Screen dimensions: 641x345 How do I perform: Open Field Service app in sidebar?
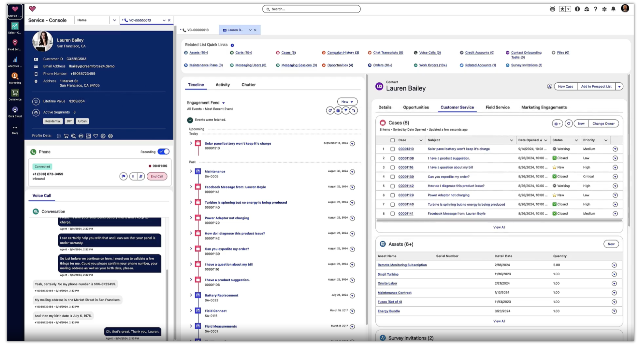(x=15, y=44)
